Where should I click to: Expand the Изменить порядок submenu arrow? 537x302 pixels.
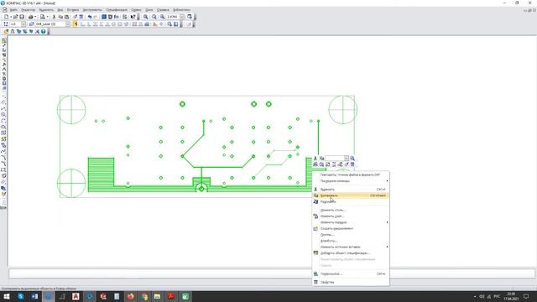click(387, 222)
